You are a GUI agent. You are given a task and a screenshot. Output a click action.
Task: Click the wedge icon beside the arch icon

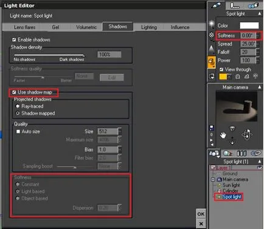(x=246, y=77)
